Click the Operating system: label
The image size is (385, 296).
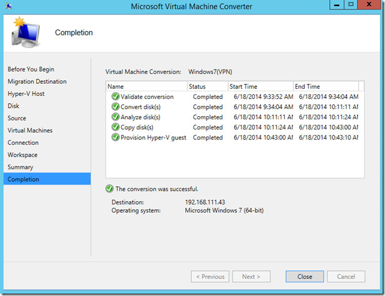pos(136,210)
